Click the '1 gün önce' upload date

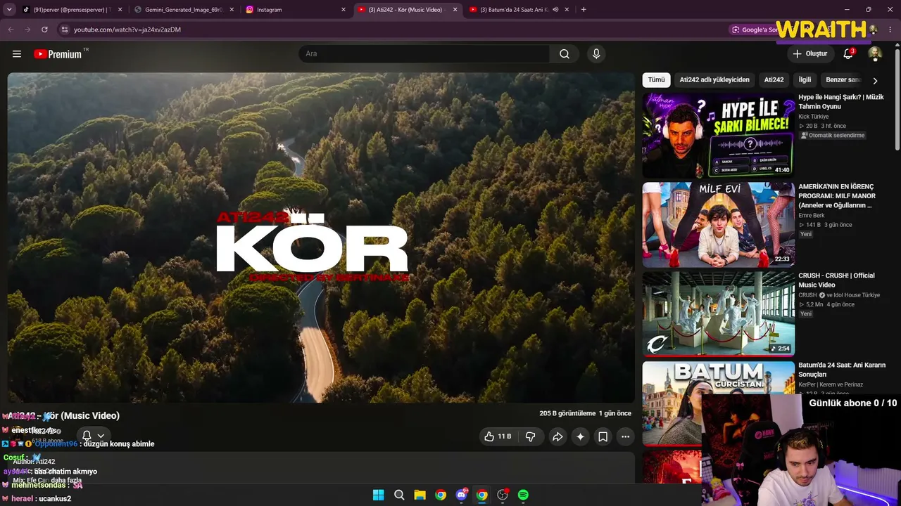615,414
